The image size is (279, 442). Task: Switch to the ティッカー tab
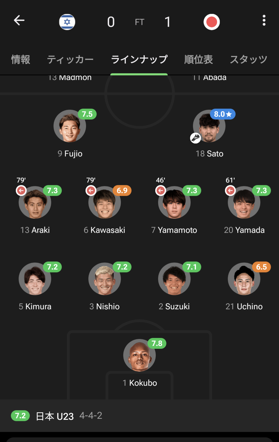[70, 59]
